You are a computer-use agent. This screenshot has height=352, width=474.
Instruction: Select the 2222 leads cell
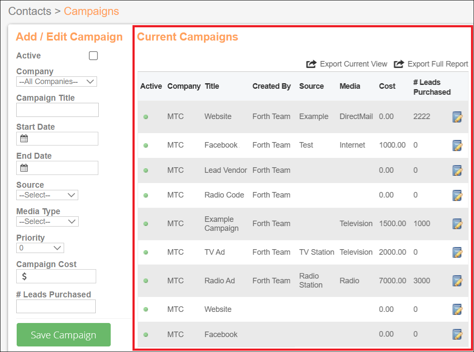421,116
